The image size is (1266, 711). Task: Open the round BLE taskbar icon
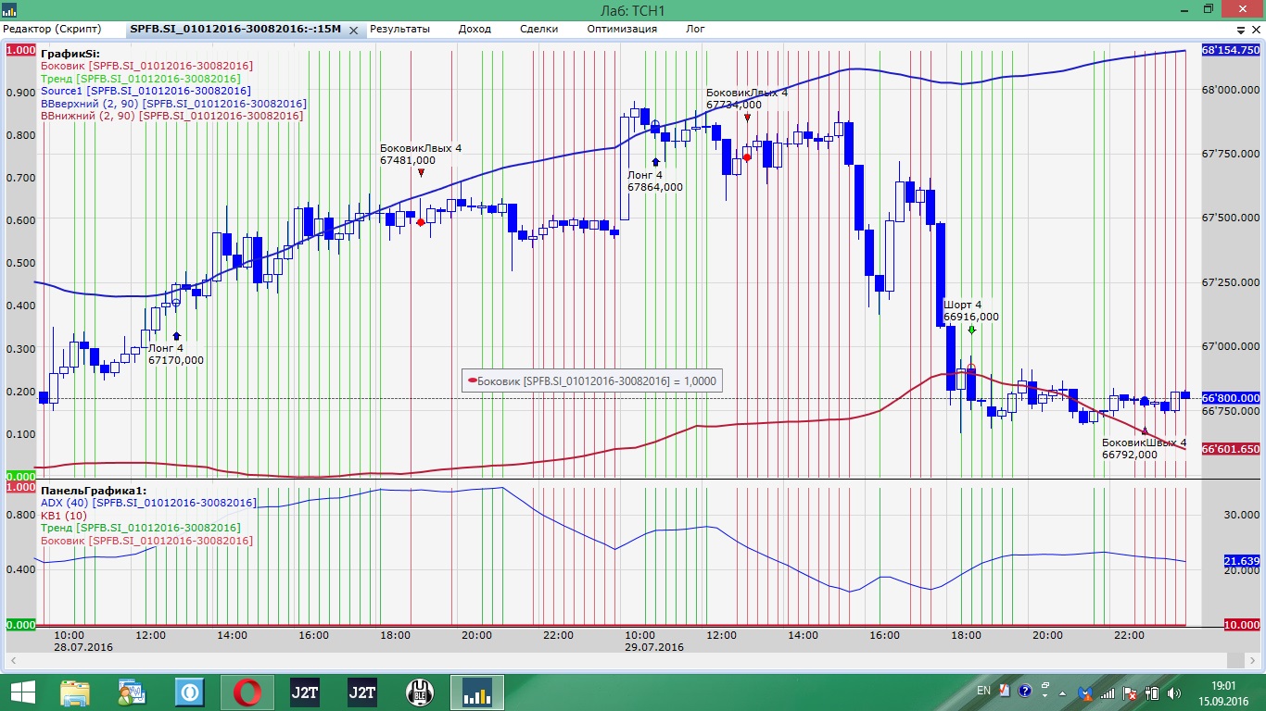point(420,692)
